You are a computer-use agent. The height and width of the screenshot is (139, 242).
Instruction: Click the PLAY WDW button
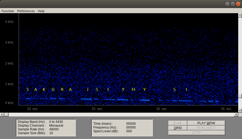tap(206, 123)
